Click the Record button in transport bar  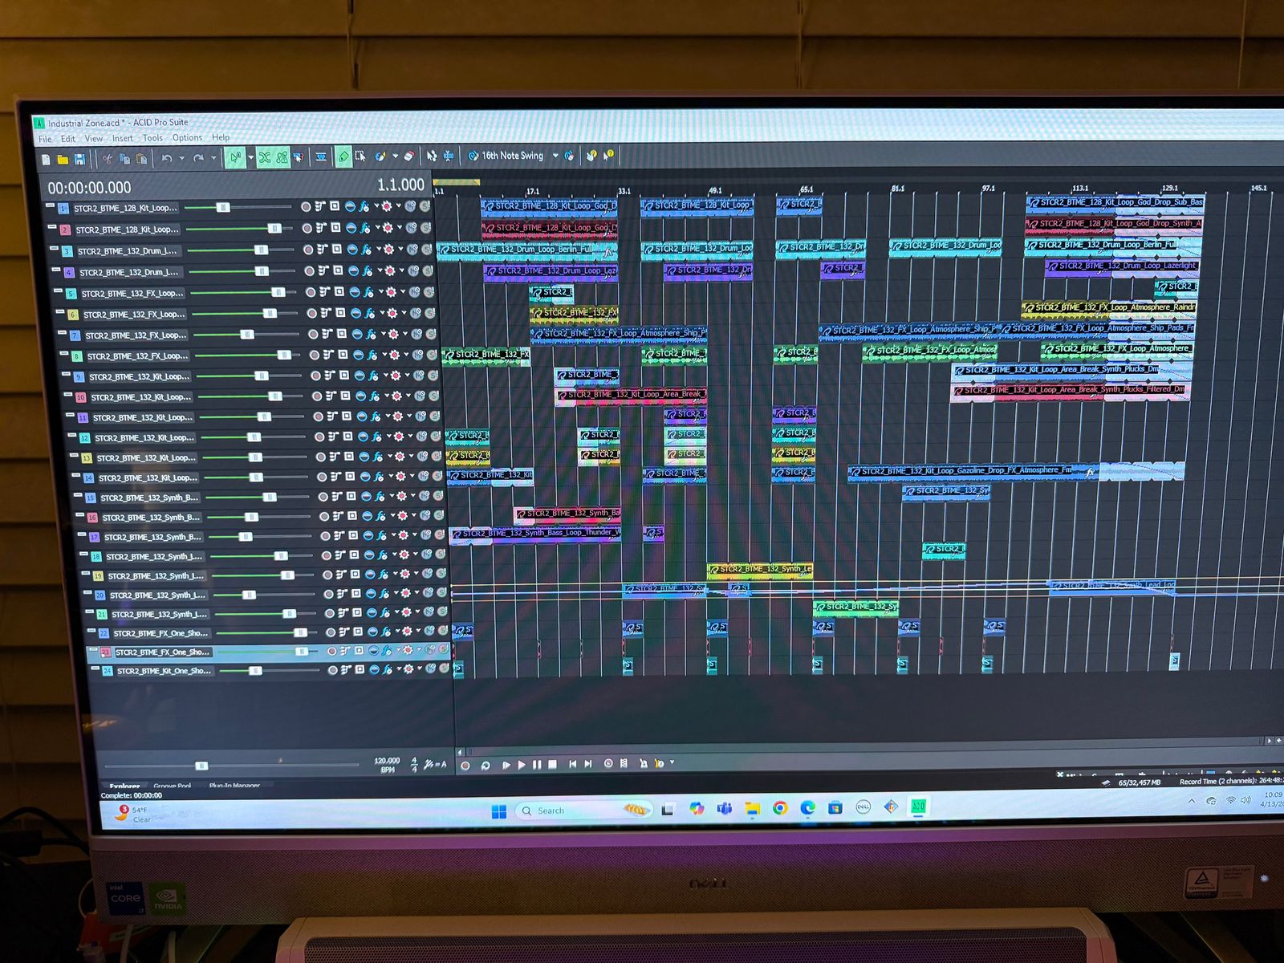click(x=465, y=766)
